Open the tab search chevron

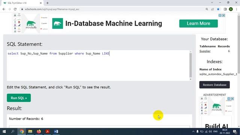coord(212,3)
